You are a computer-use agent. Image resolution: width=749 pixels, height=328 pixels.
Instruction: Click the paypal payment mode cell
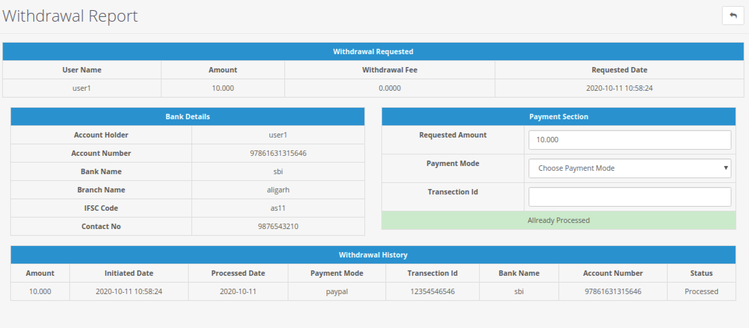tap(337, 291)
